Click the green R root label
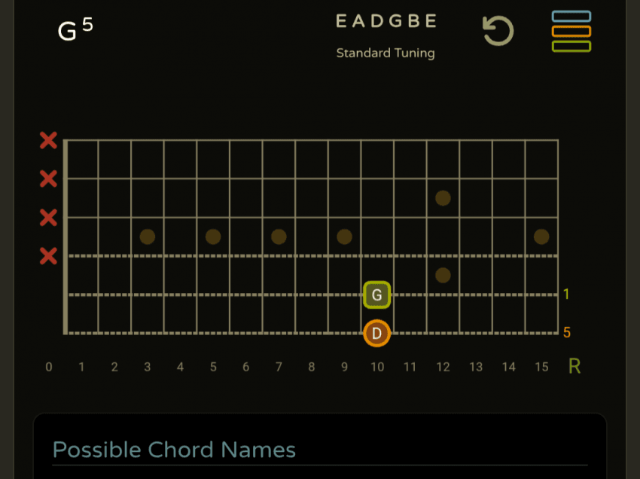 pyautogui.click(x=574, y=367)
